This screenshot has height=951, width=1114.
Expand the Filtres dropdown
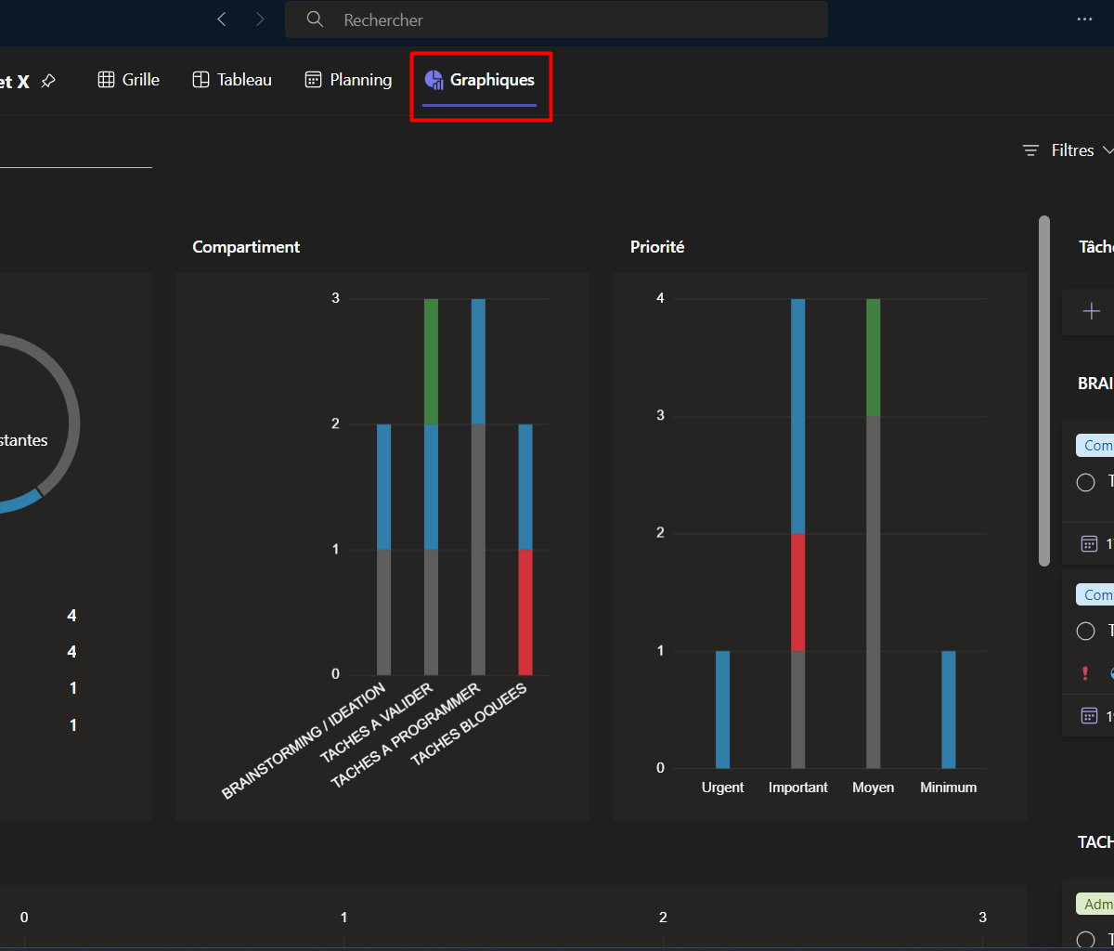point(1069,150)
